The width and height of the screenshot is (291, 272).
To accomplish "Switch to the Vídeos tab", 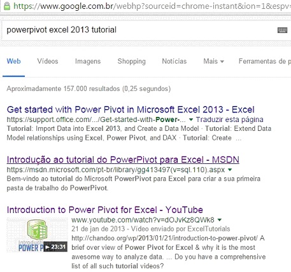I will 48,61.
